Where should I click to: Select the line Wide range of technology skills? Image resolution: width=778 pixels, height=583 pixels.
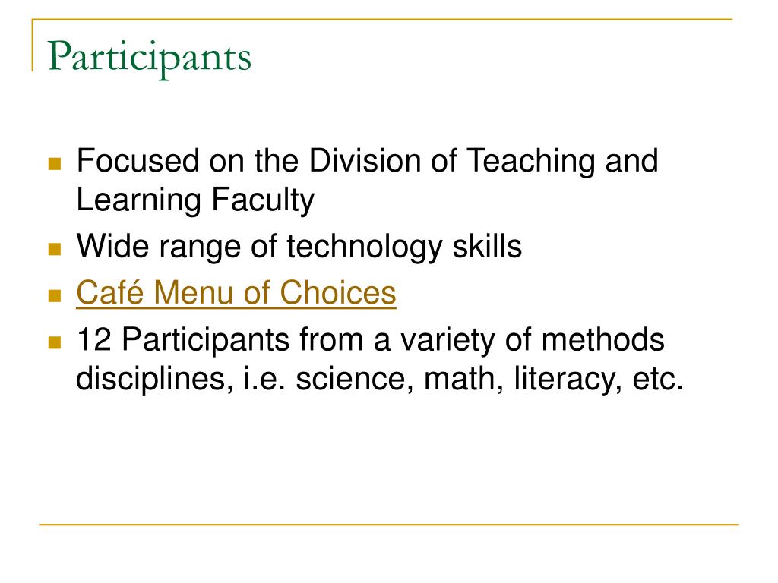click(x=299, y=247)
